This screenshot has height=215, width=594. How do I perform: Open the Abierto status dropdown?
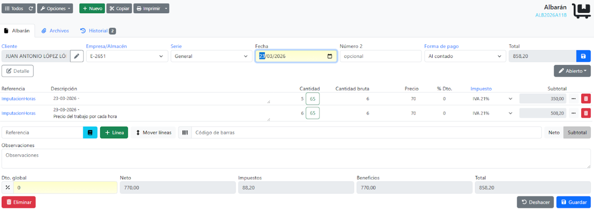pyautogui.click(x=572, y=71)
